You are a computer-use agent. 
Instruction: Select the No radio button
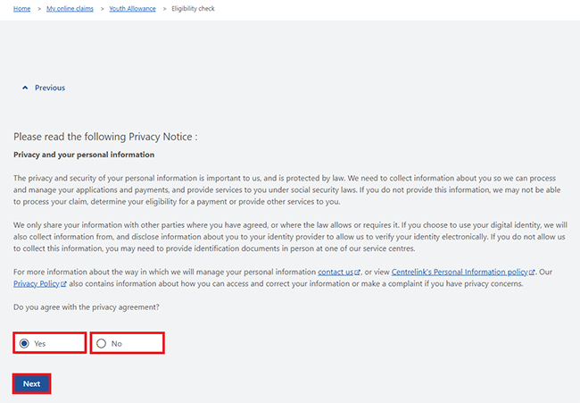pyautogui.click(x=102, y=343)
